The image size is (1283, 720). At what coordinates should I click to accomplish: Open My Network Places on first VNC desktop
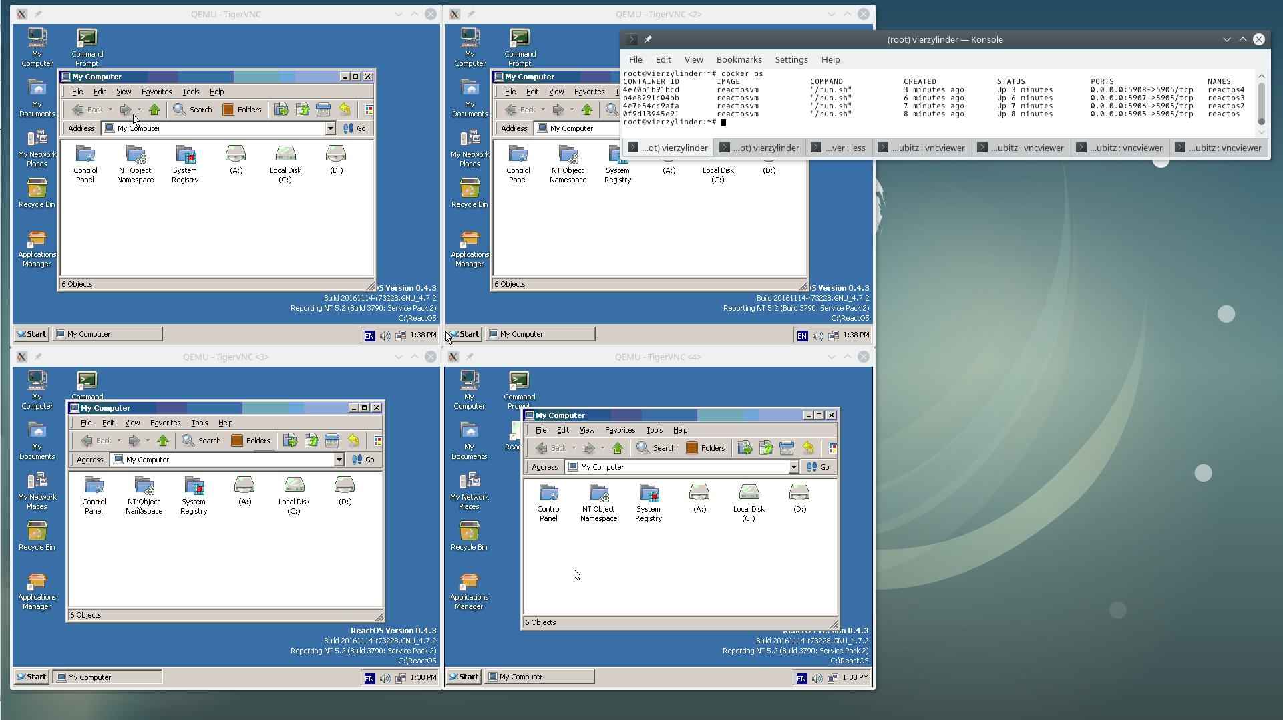pyautogui.click(x=37, y=148)
